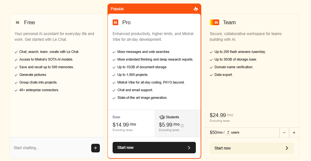The image size is (311, 161).
Task: Click '40+ enterprise connectors' text
Action: pyautogui.click(x=39, y=90)
